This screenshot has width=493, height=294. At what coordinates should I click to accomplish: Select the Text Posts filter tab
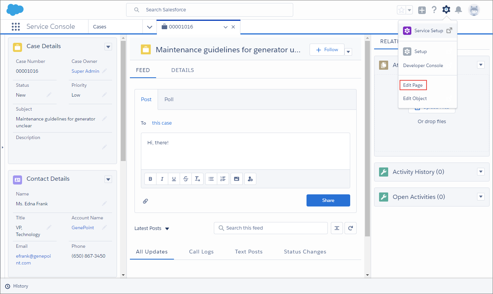[249, 252]
